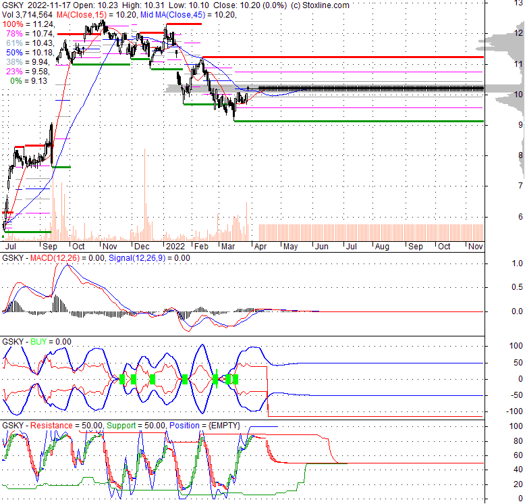This screenshot has width=525, height=504.
Task: Click the Apr label on the time axis
Action: (x=260, y=247)
